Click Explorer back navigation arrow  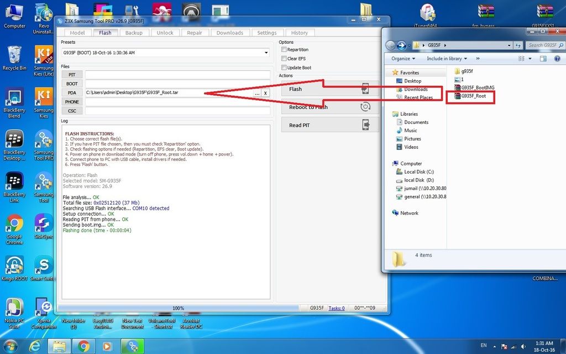click(x=391, y=45)
